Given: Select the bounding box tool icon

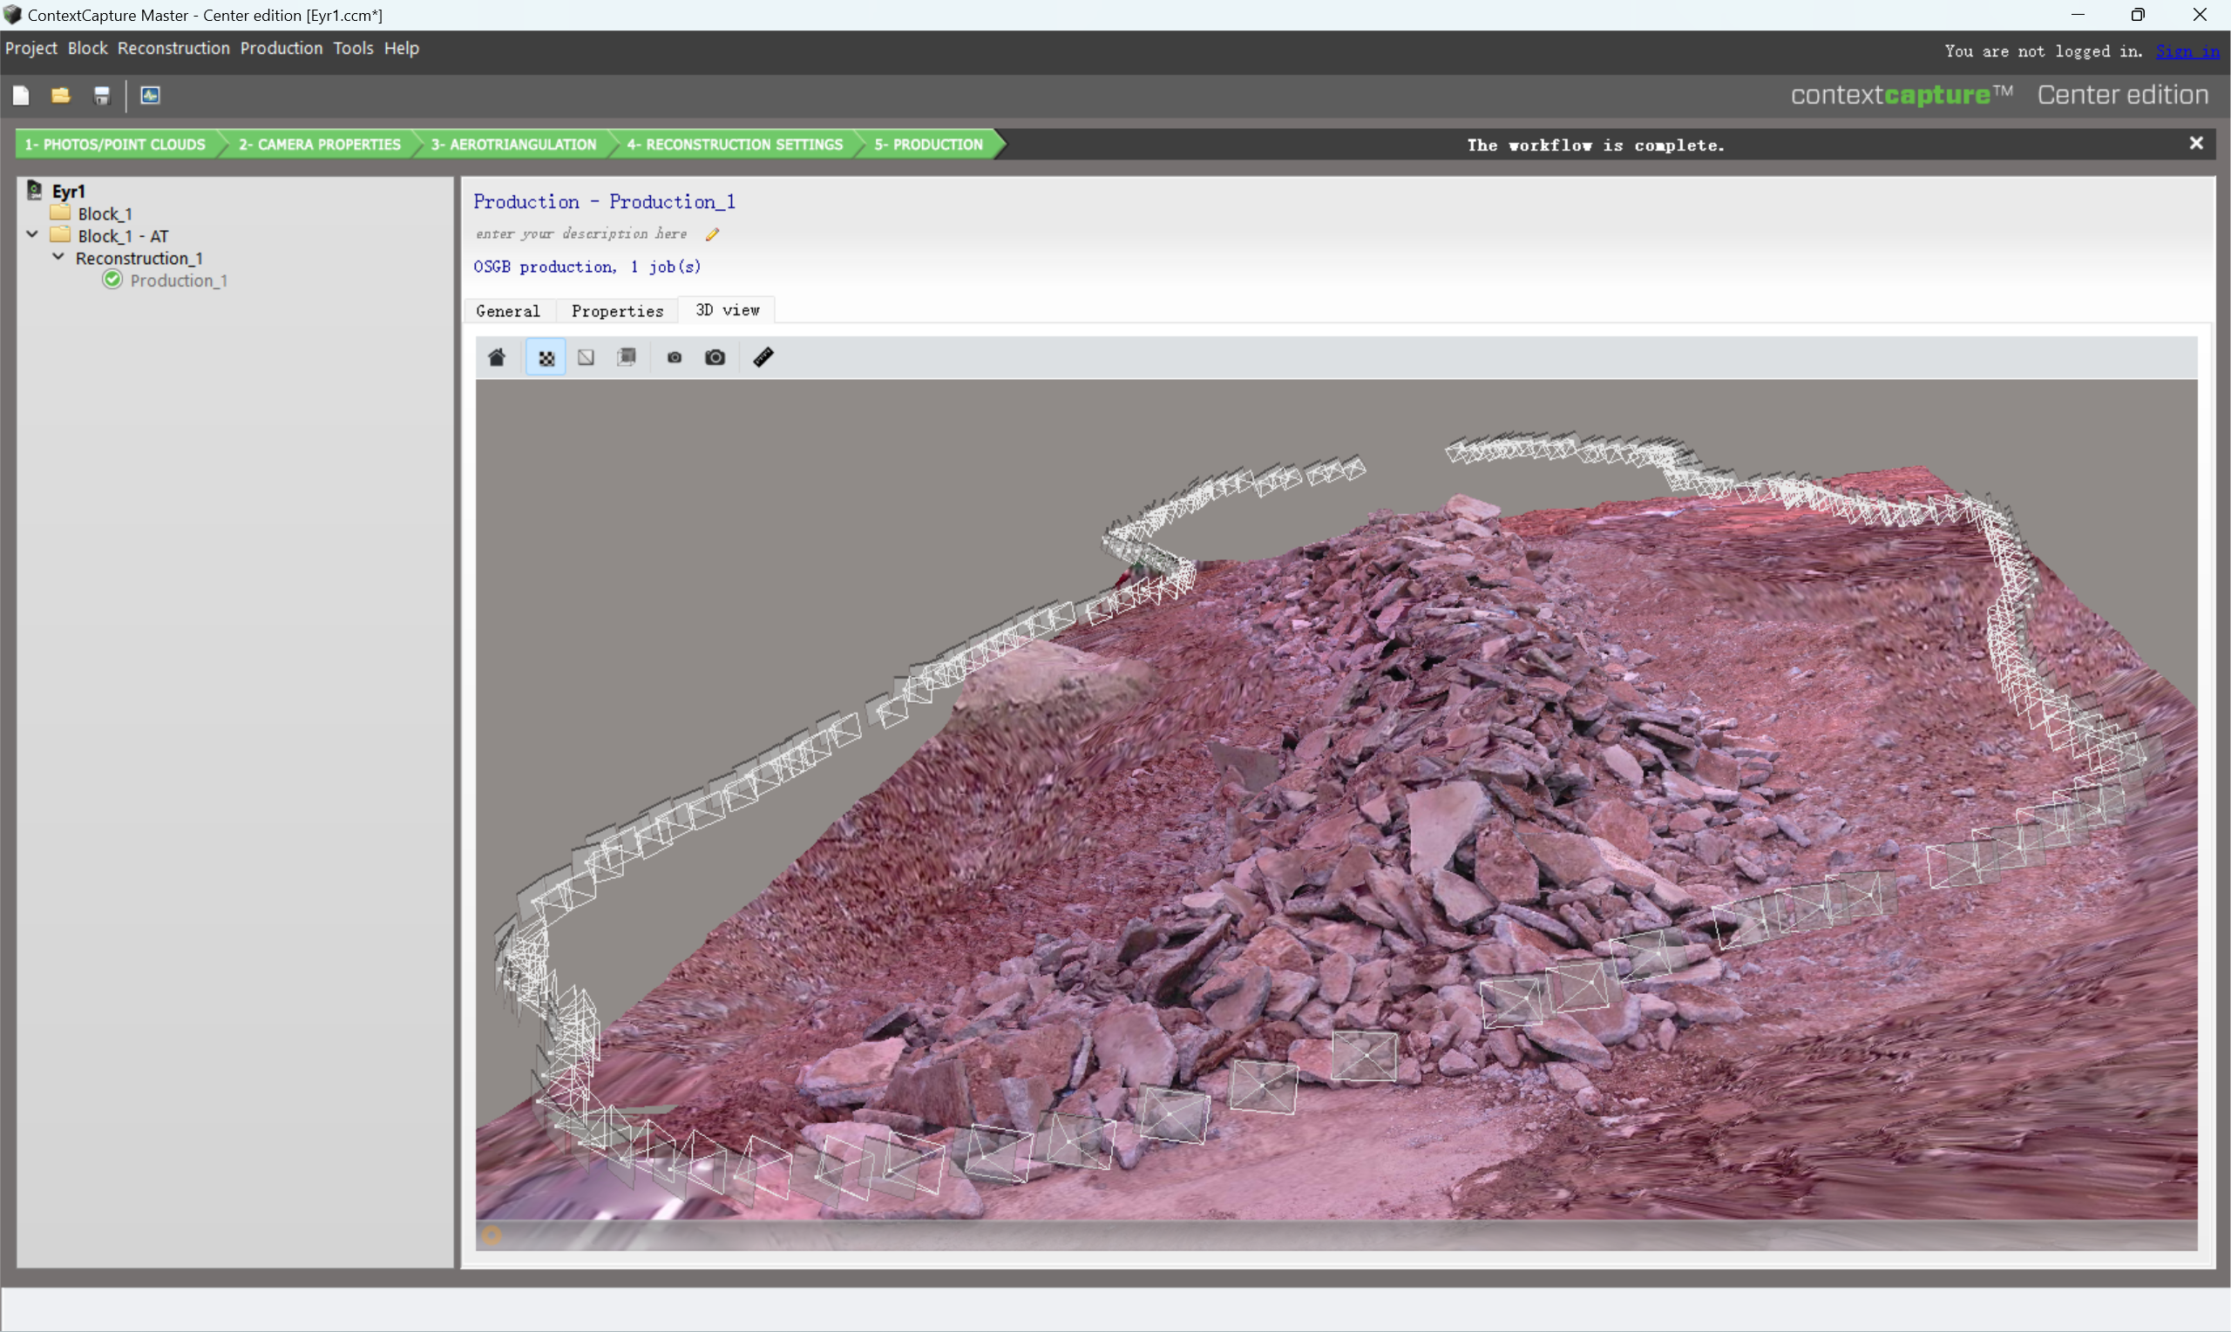Looking at the screenshot, I should (x=627, y=357).
